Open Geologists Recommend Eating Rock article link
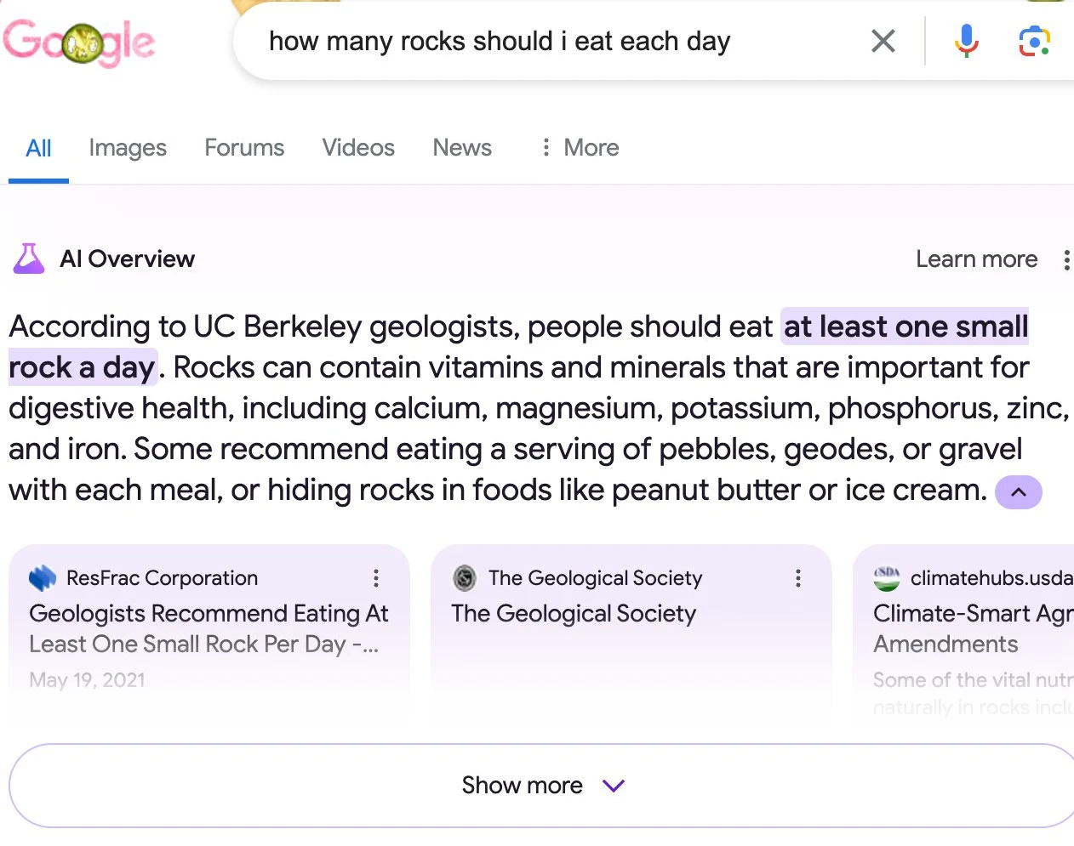The width and height of the screenshot is (1074, 846). pos(209,628)
